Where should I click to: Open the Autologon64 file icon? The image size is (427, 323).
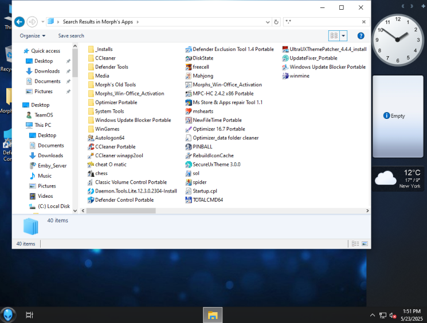(x=91, y=138)
